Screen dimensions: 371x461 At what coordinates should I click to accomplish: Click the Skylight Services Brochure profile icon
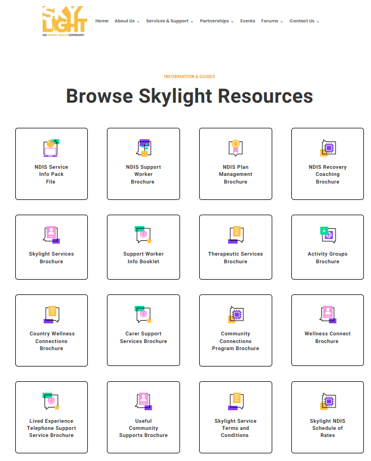(51, 235)
